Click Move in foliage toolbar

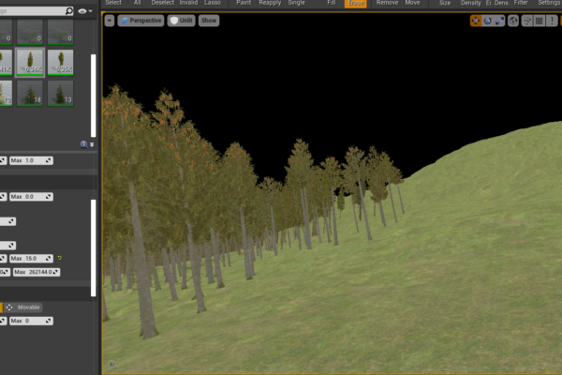point(412,3)
